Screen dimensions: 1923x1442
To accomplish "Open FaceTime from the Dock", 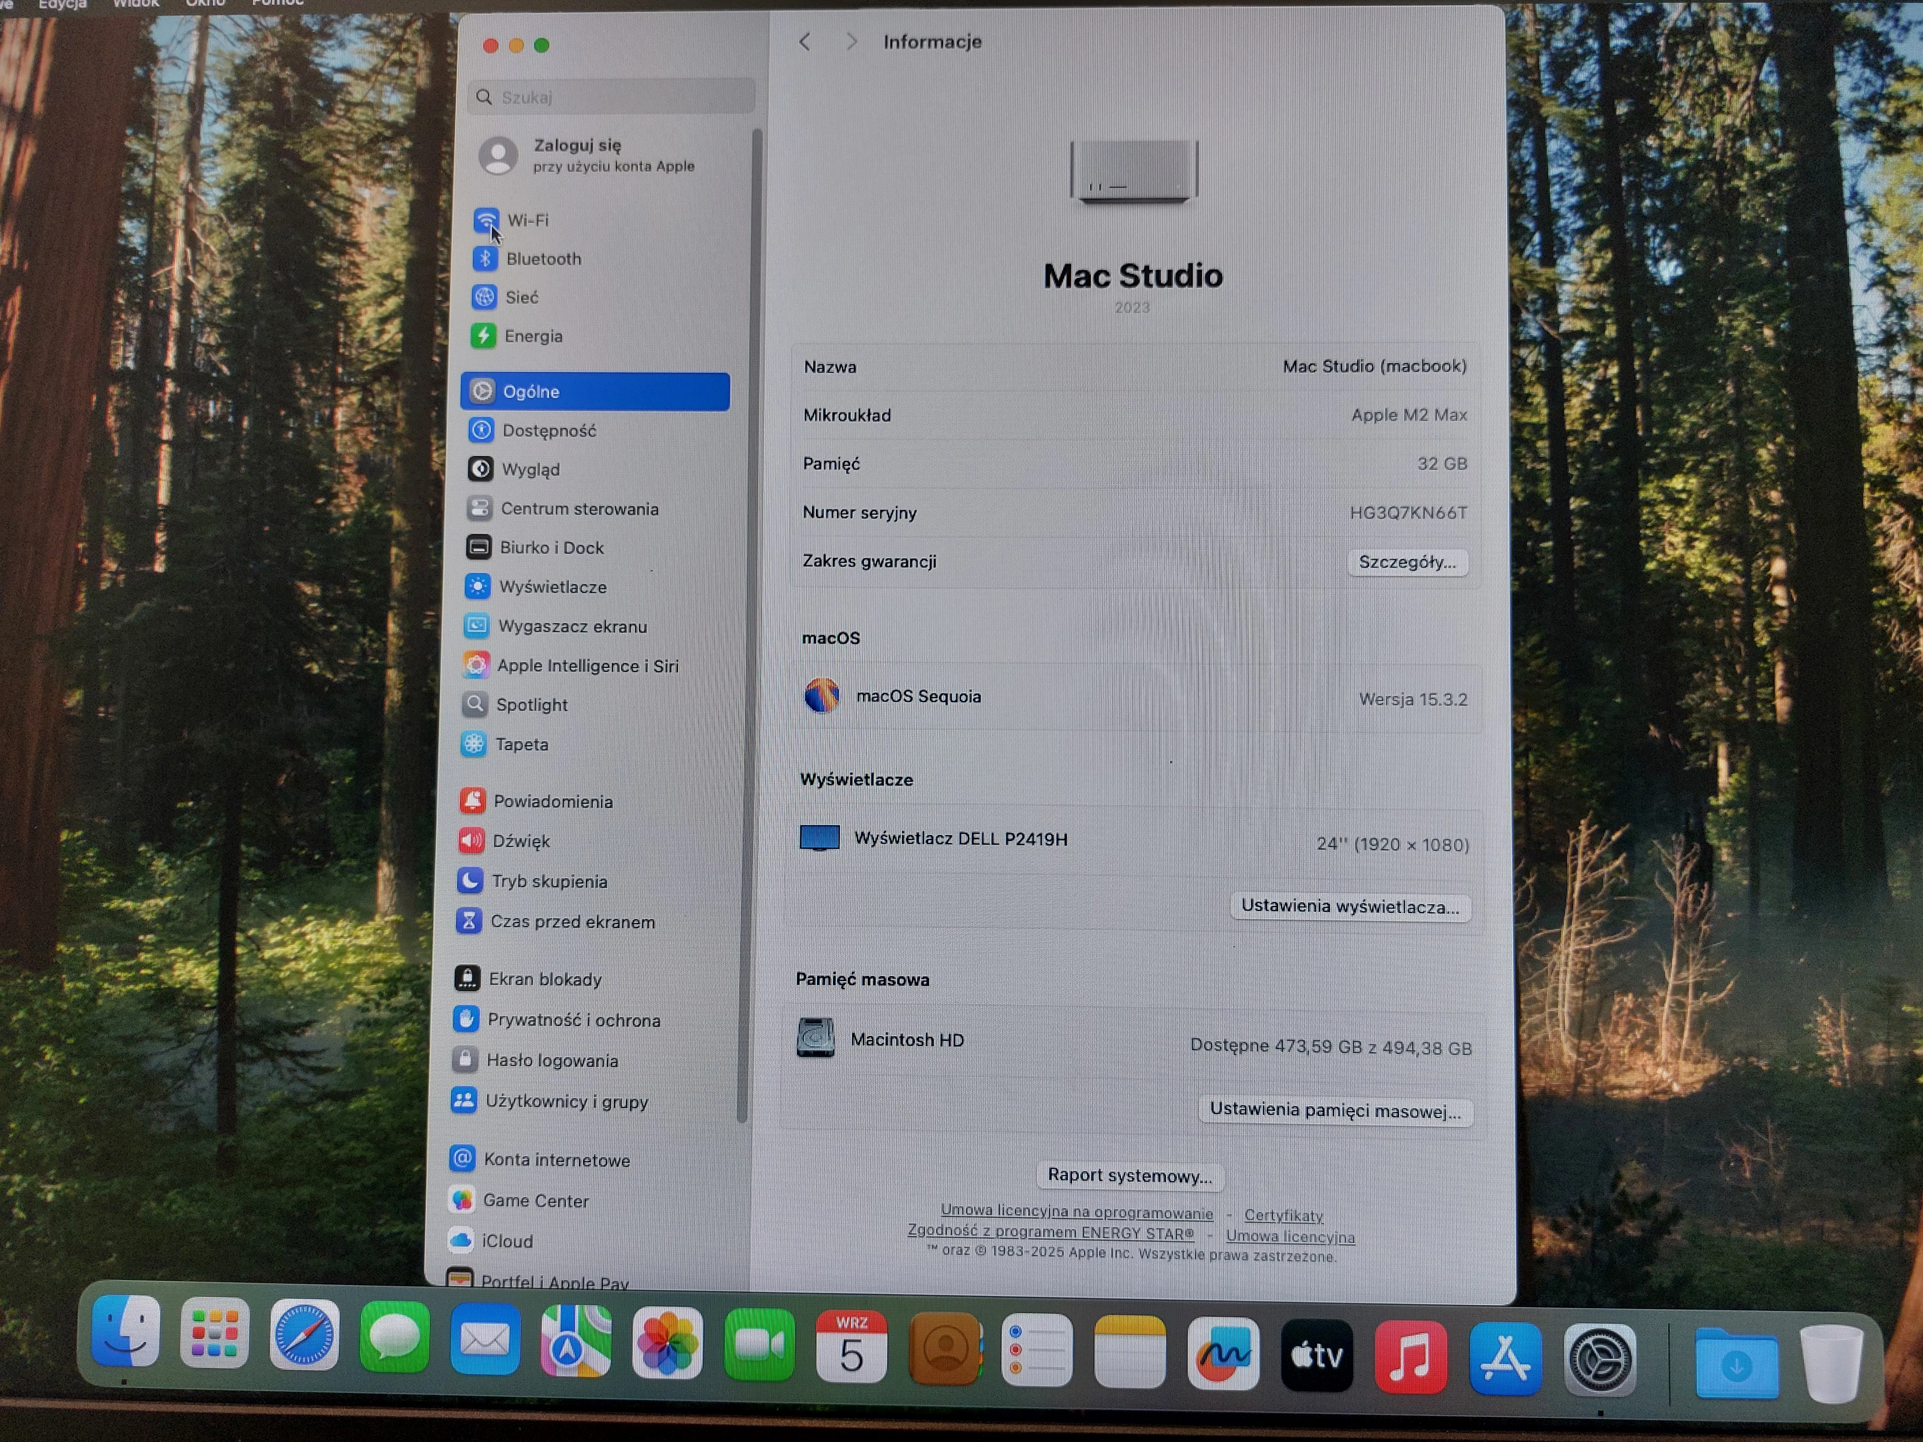I will tap(759, 1346).
